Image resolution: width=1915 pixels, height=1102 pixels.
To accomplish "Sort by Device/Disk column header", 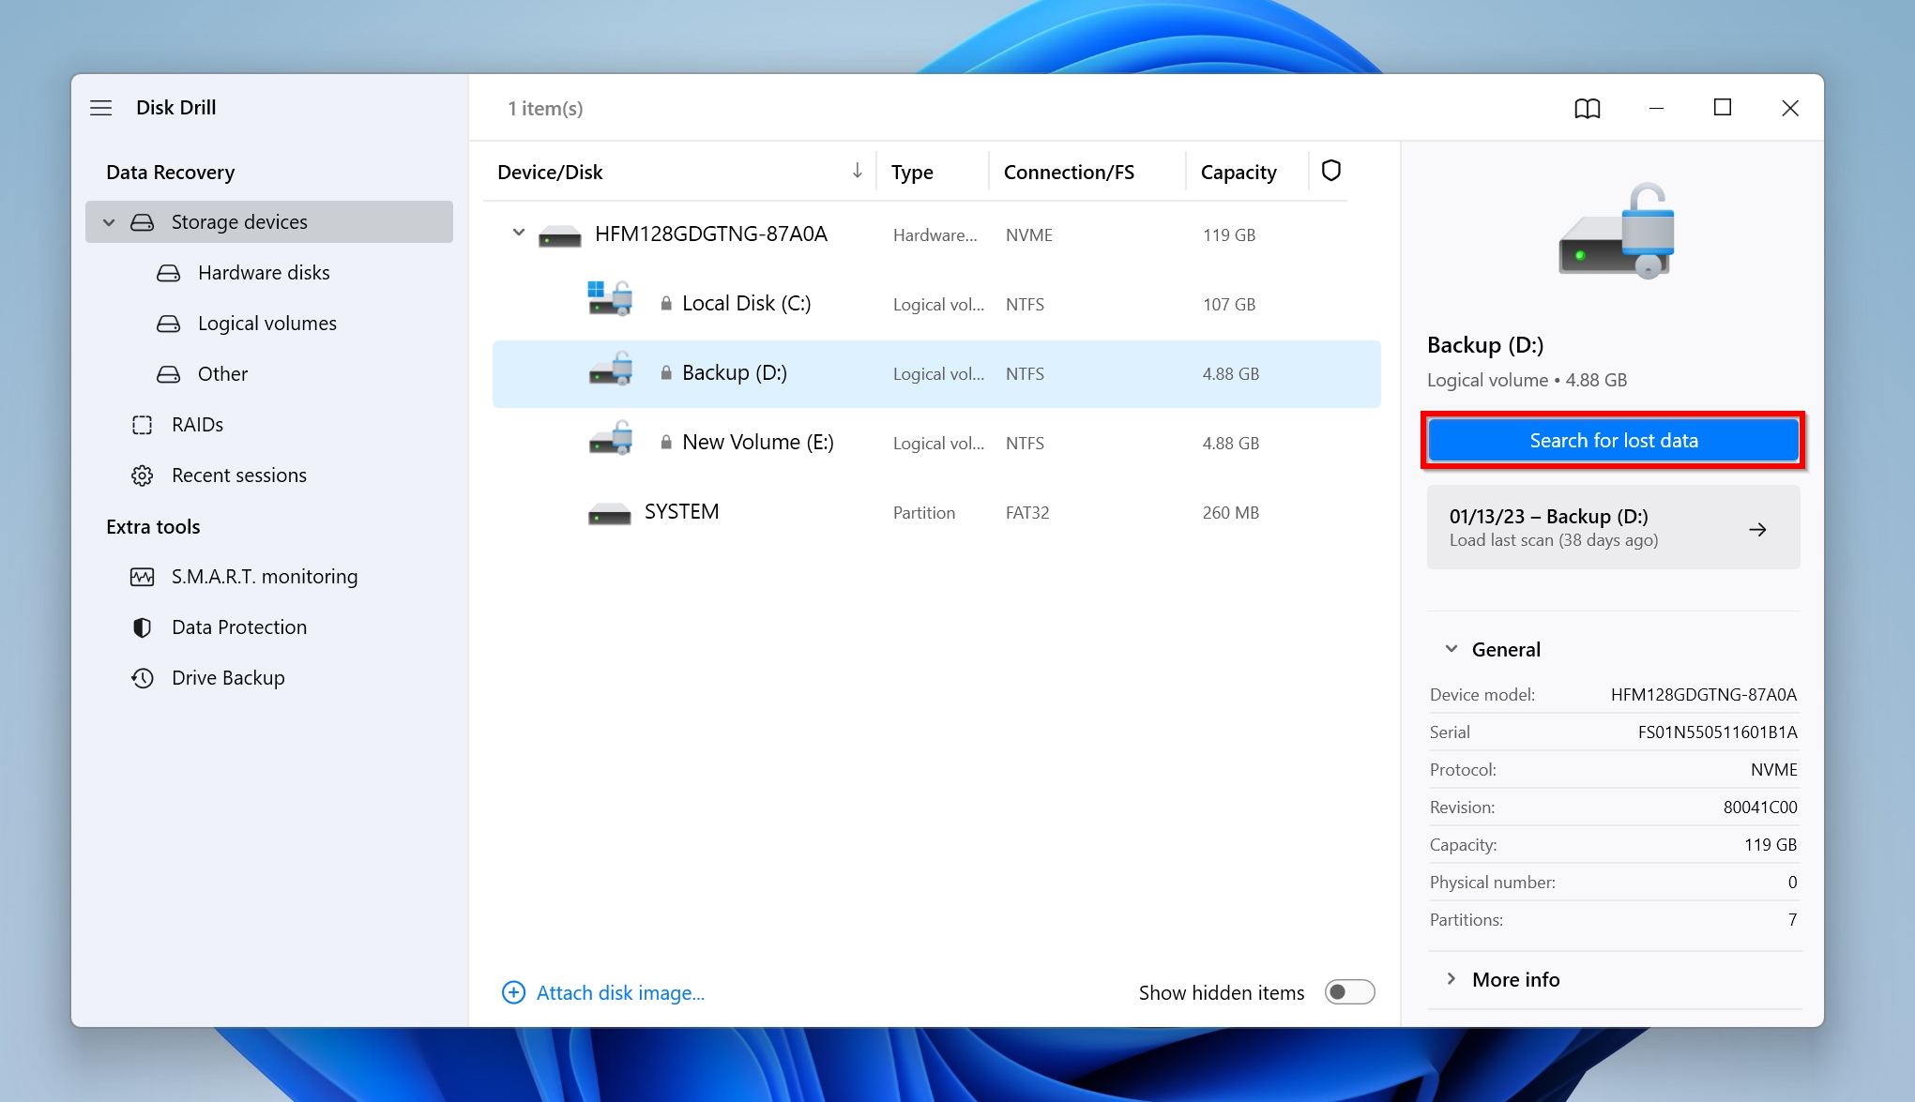I will [550, 172].
